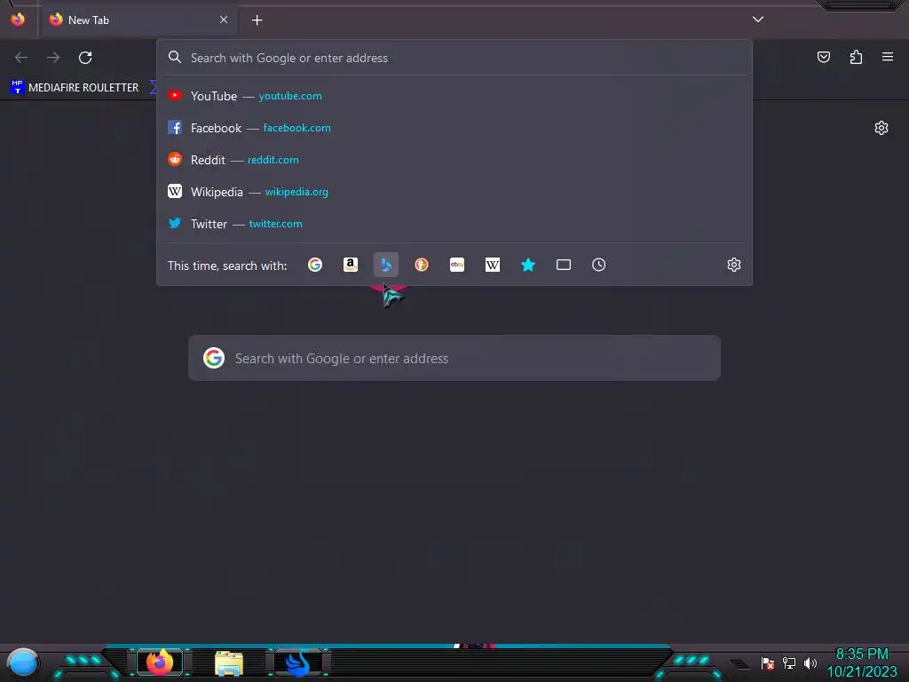Go back one page
Viewport: 909px width, 682px height.
21,58
